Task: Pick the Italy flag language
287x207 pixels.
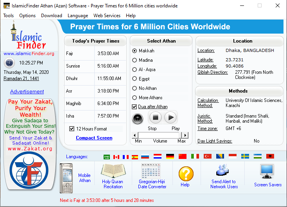Action: point(195,156)
